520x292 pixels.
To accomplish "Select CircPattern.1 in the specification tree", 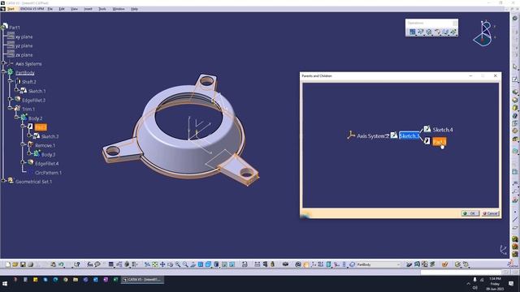I will (x=48, y=173).
